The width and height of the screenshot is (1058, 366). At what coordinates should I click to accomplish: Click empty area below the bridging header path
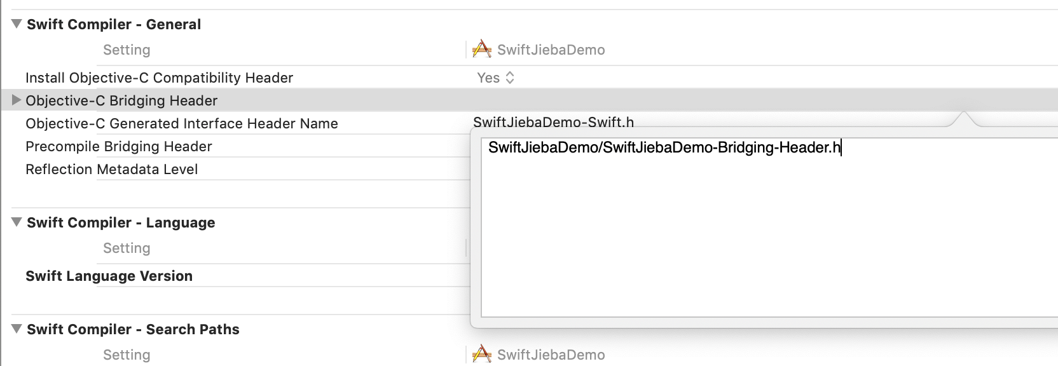click(763, 241)
